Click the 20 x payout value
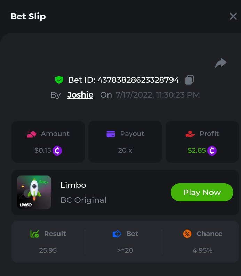This screenshot has height=276, width=241. (125, 151)
